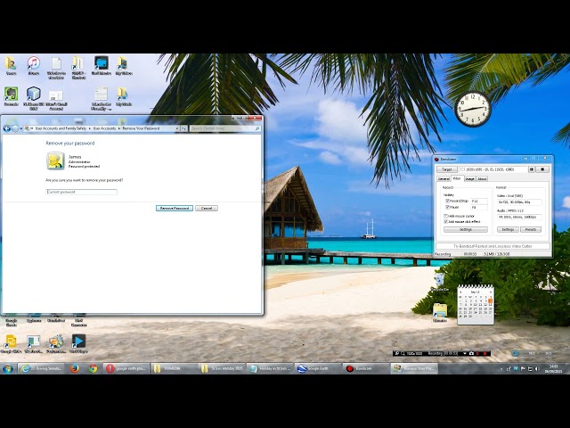This screenshot has width=570, height=428.
Task: Switch to the Internet Explorer taskbar window
Action: pos(42,368)
